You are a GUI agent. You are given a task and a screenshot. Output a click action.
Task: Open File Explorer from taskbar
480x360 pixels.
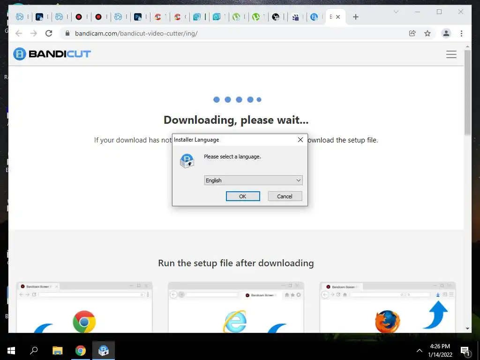[x=57, y=351]
